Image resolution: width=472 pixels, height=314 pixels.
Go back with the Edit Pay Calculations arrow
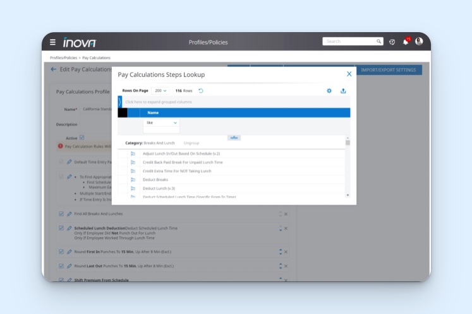(54, 69)
